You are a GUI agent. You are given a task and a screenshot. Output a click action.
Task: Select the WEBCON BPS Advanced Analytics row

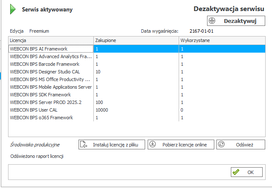pos(137,56)
